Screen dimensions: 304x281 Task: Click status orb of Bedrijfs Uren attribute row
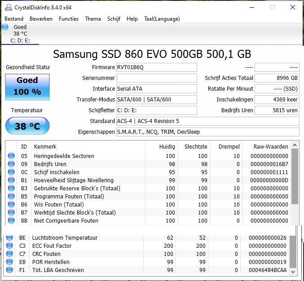[11, 164]
